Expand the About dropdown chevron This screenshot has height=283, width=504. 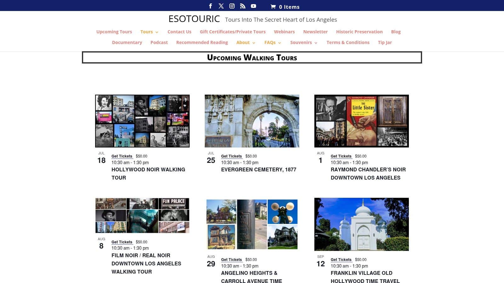tap(254, 43)
